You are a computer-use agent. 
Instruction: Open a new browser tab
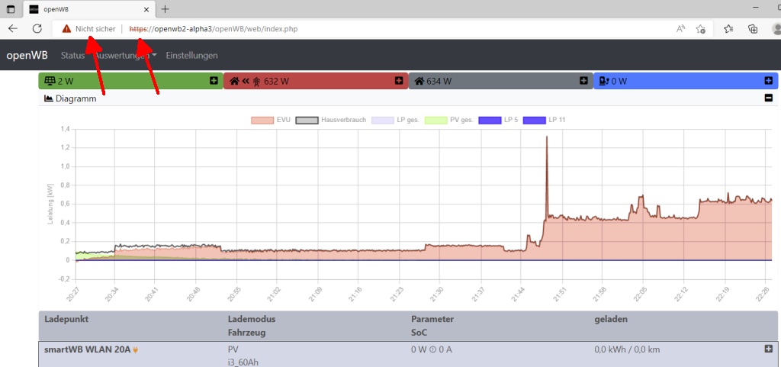pos(166,9)
